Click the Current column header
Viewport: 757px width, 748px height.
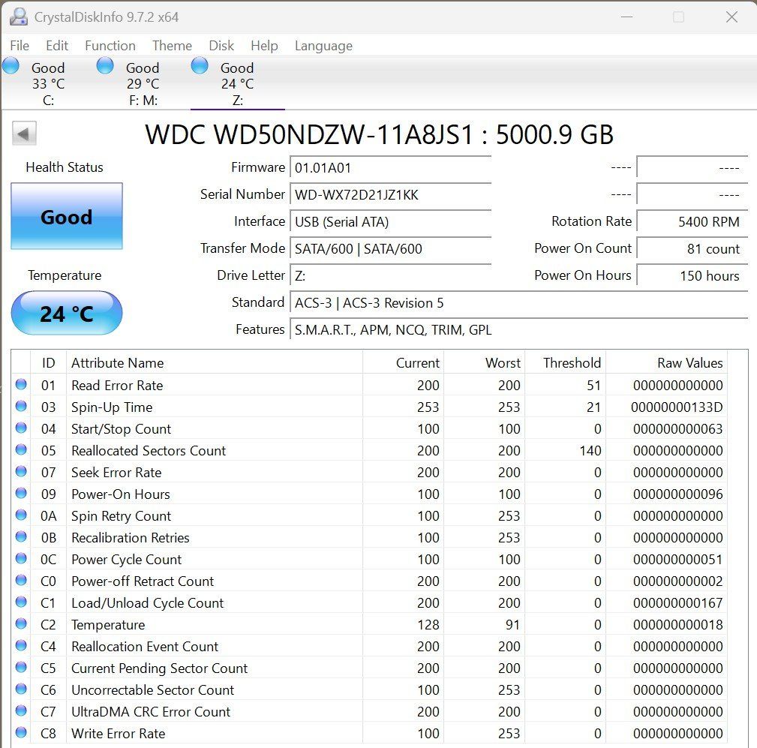coord(403,362)
